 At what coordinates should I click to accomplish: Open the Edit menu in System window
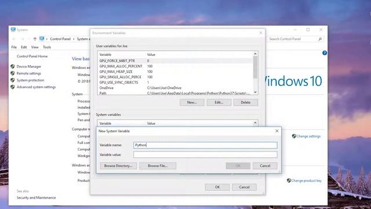24,47
